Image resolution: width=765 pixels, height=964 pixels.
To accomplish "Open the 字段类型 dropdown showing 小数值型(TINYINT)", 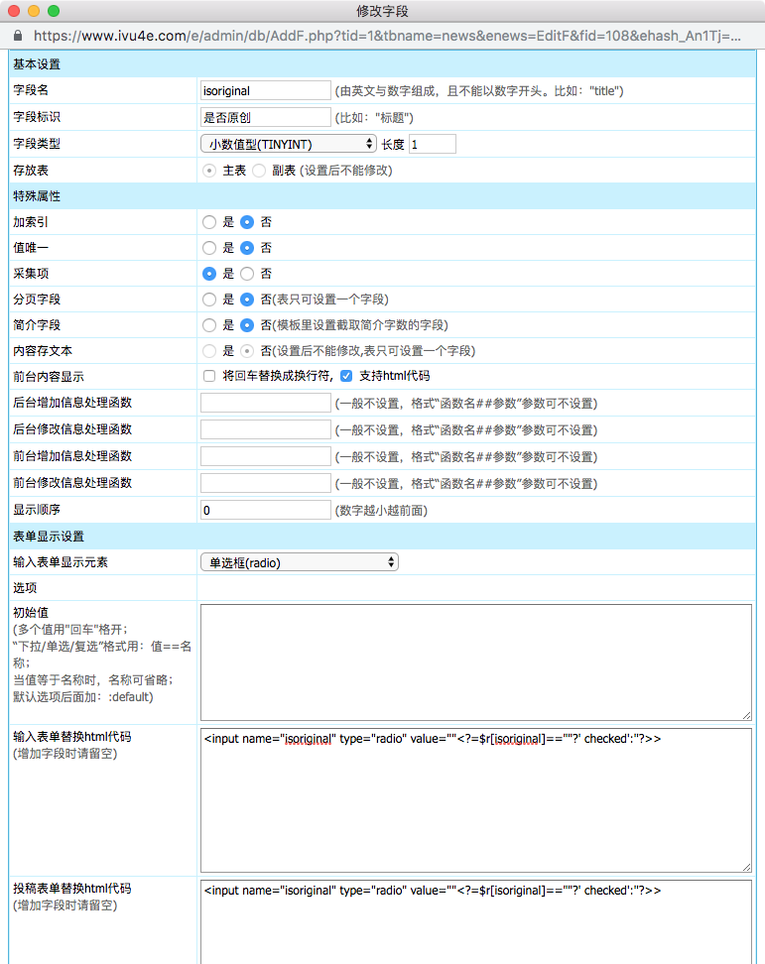I will (288, 144).
